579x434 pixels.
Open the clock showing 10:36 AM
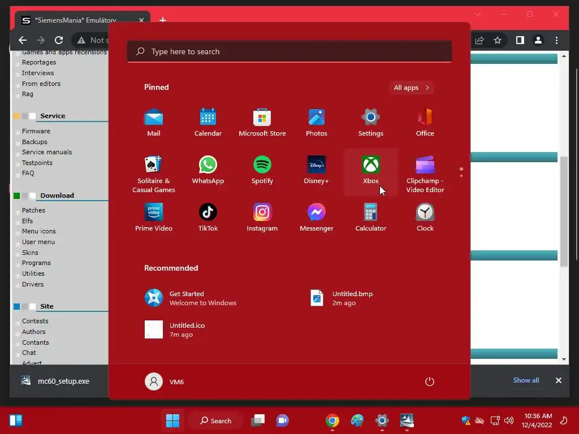pos(537,420)
